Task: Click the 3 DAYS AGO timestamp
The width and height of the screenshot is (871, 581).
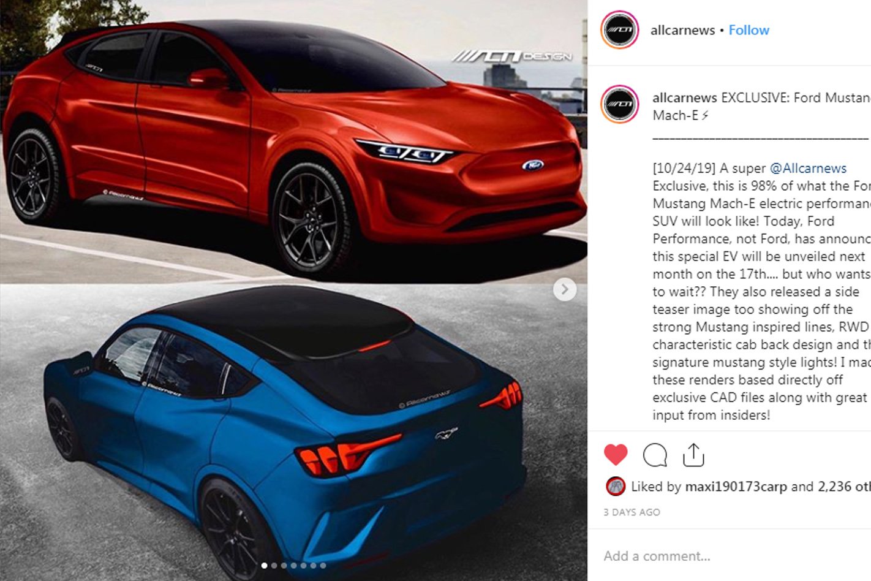Action: [x=632, y=512]
